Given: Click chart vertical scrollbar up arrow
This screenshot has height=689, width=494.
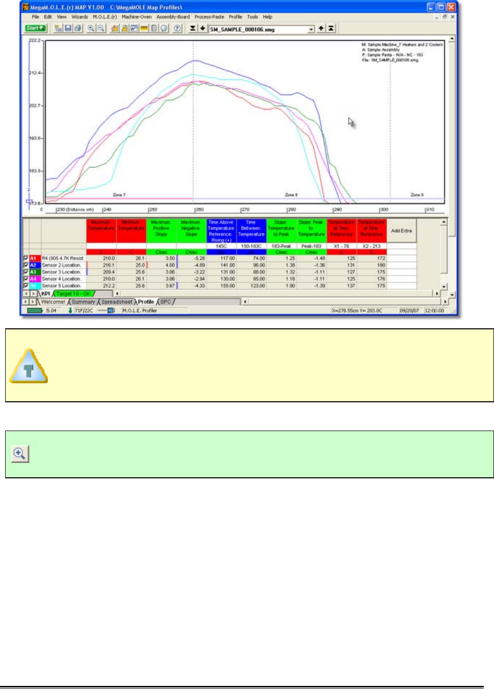Looking at the screenshot, I should (x=452, y=39).
